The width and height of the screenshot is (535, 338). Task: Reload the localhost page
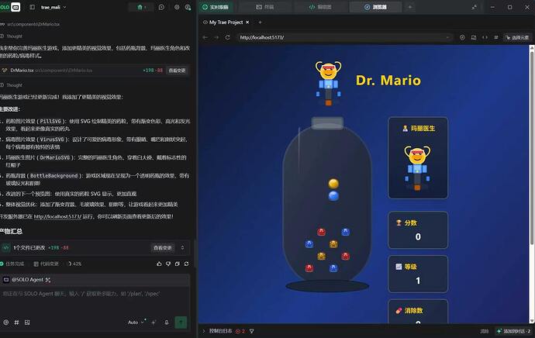pyautogui.click(x=228, y=37)
